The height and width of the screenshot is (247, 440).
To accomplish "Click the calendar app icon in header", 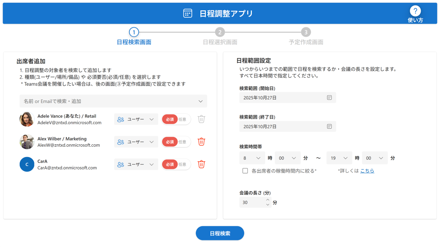I will (188, 13).
